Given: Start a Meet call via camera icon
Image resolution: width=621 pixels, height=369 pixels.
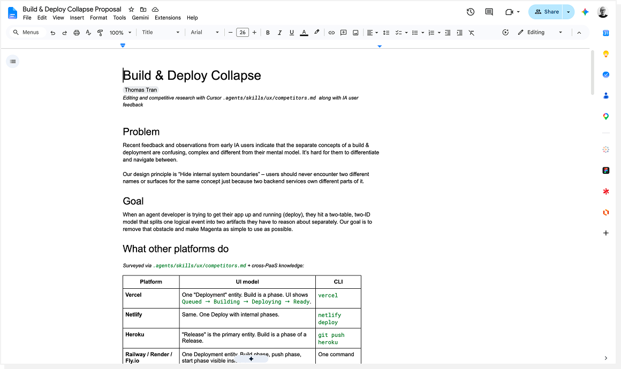Looking at the screenshot, I should point(509,12).
